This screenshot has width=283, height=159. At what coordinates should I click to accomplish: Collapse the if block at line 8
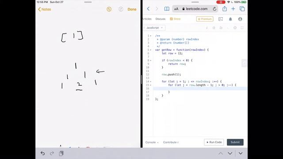151,61
